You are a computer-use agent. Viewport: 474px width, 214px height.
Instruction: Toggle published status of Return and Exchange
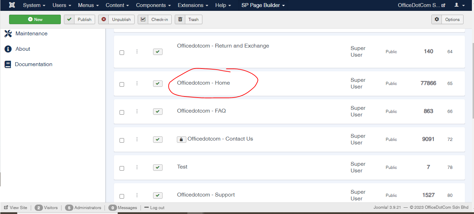click(x=158, y=52)
